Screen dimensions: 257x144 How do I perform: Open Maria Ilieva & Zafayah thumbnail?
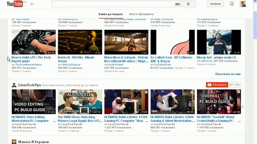pos(126,42)
